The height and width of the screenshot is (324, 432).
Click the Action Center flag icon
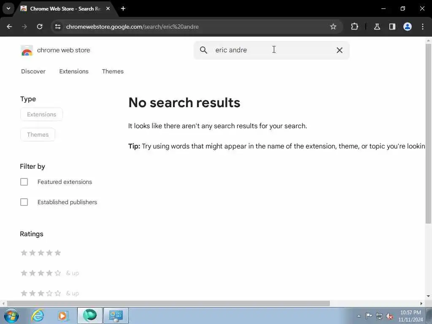pos(369,316)
